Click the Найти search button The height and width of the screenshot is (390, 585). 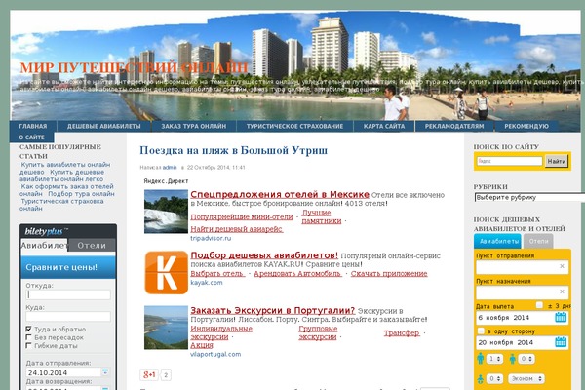point(557,161)
